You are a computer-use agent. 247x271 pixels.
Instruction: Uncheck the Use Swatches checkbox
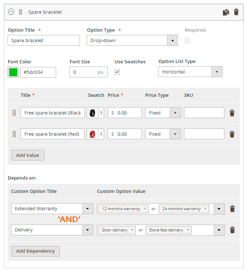click(117, 72)
